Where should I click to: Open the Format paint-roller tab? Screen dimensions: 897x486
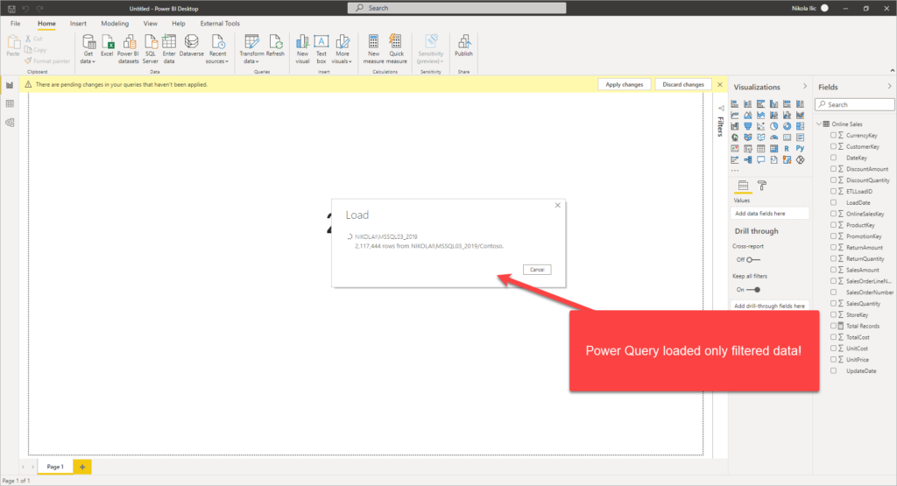(x=762, y=186)
